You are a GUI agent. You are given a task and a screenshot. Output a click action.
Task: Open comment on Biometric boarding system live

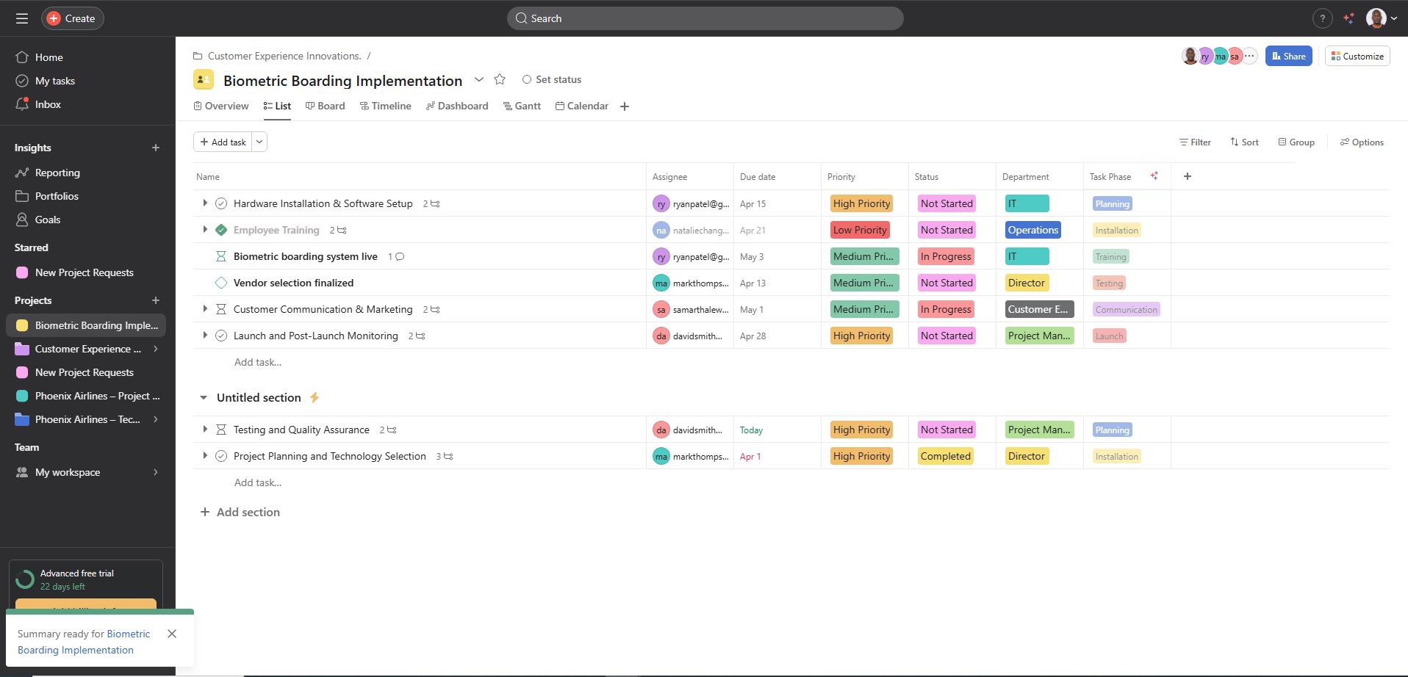pos(400,256)
